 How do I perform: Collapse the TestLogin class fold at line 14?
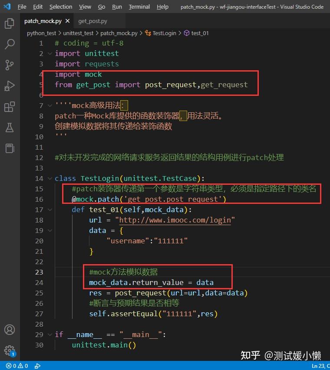pos(50,179)
